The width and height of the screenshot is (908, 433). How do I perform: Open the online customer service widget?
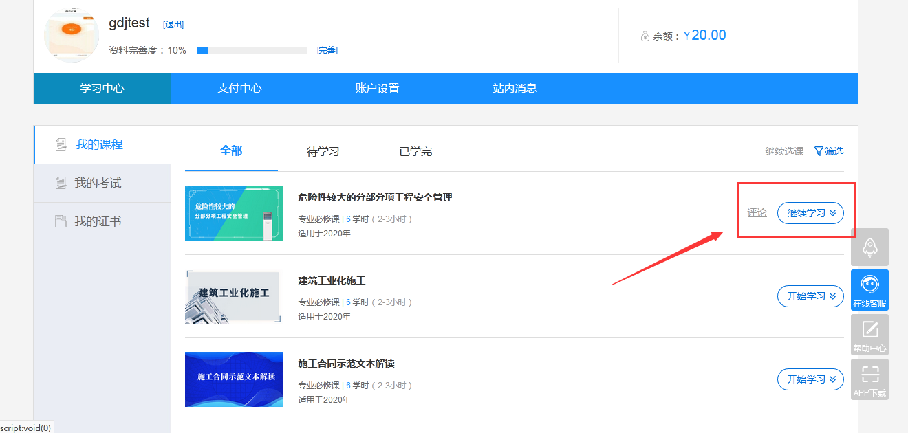(869, 289)
